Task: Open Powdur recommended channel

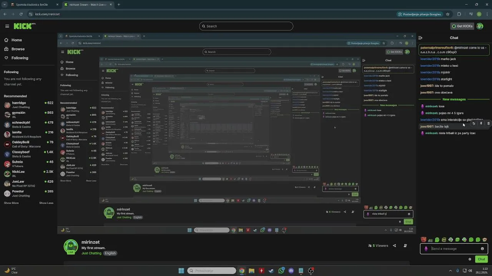Action: tap(28, 193)
